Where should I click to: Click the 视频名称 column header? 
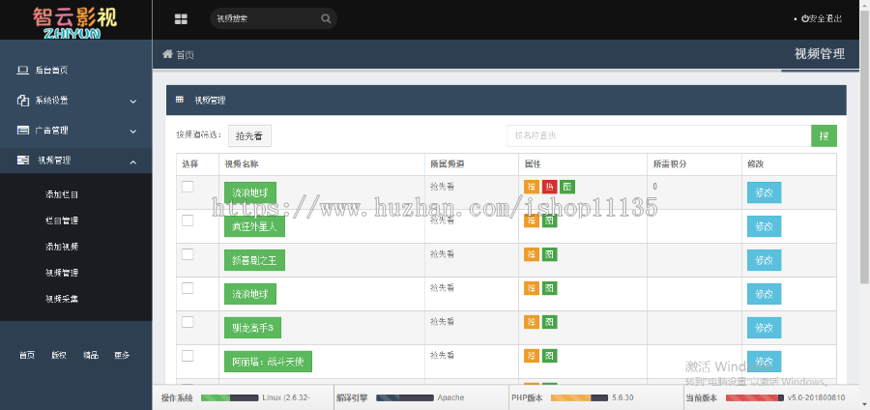click(242, 164)
